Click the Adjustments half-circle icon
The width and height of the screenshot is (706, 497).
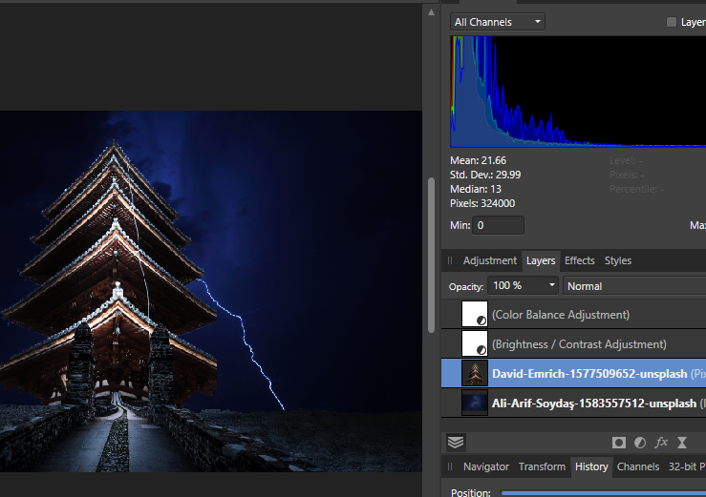640,443
